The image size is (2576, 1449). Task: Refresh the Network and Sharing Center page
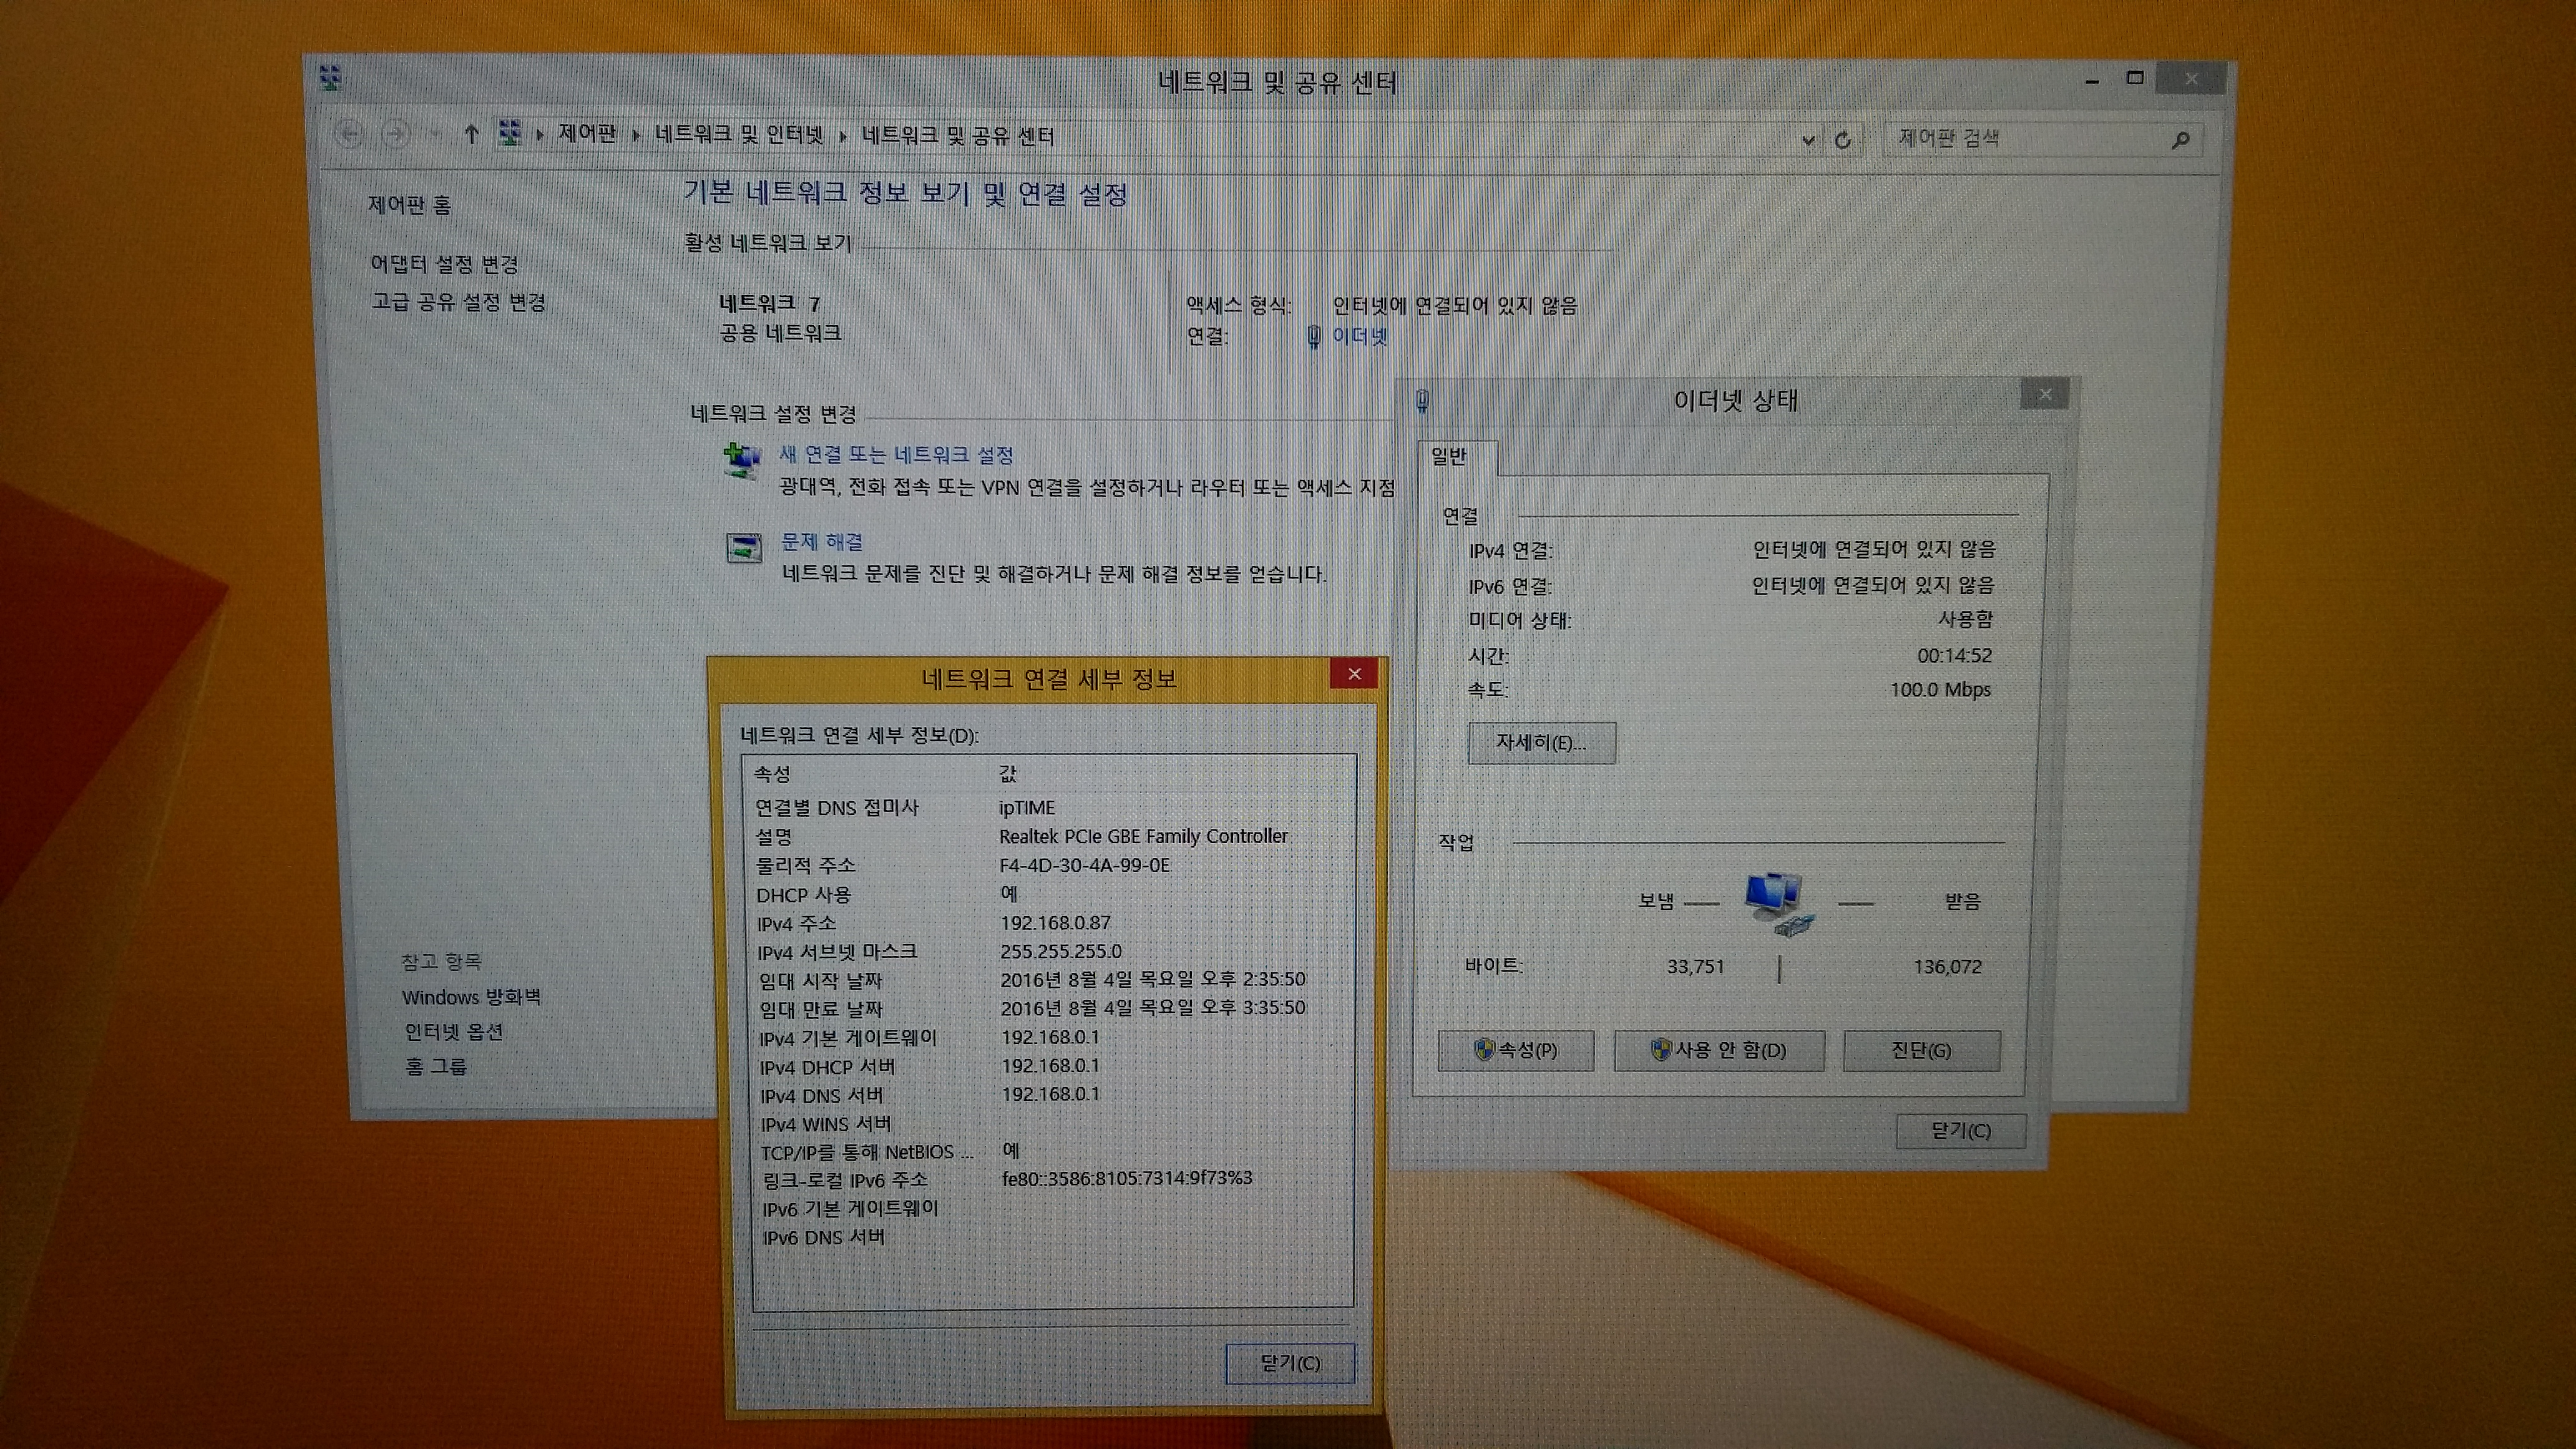pos(1843,140)
